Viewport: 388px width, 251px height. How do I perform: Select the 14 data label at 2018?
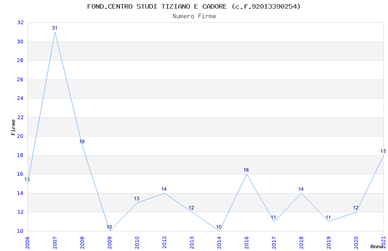point(301,189)
